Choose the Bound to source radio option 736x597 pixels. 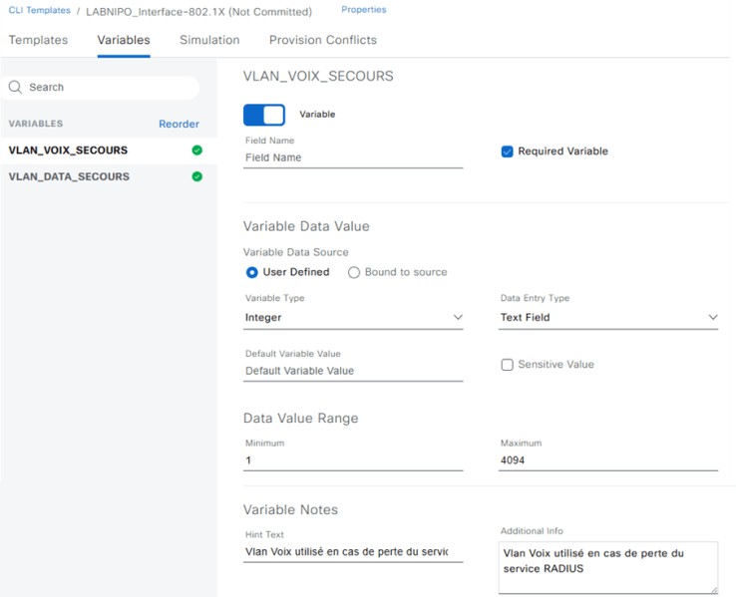click(x=354, y=272)
